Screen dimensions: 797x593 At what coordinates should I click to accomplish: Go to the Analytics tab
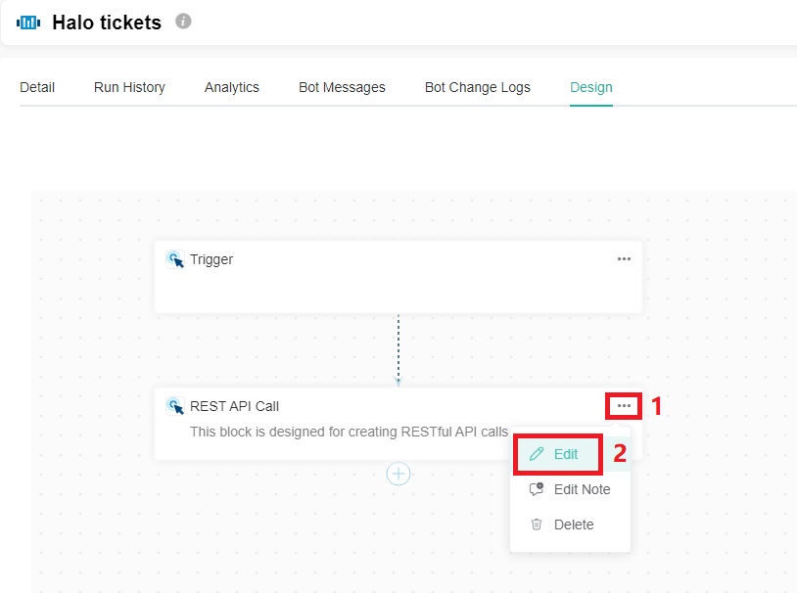click(x=232, y=87)
